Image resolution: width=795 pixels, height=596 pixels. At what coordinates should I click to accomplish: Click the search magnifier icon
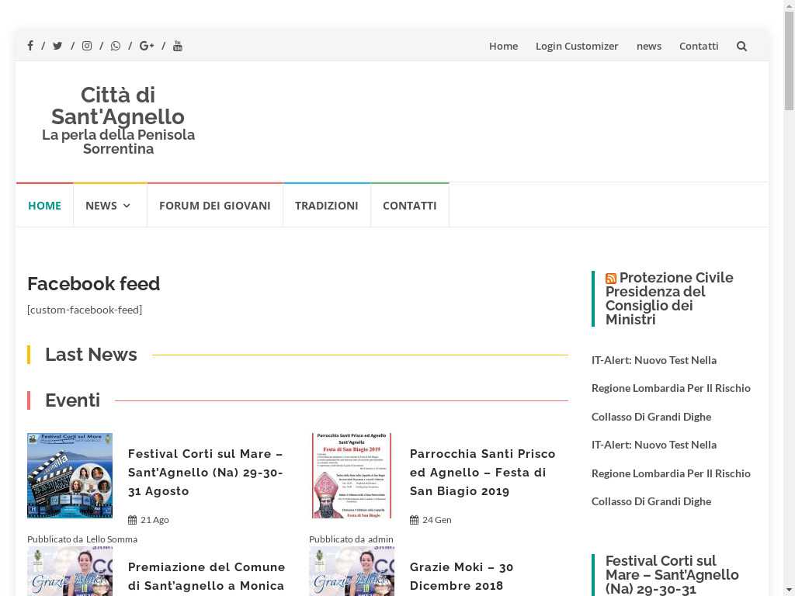pyautogui.click(x=741, y=46)
